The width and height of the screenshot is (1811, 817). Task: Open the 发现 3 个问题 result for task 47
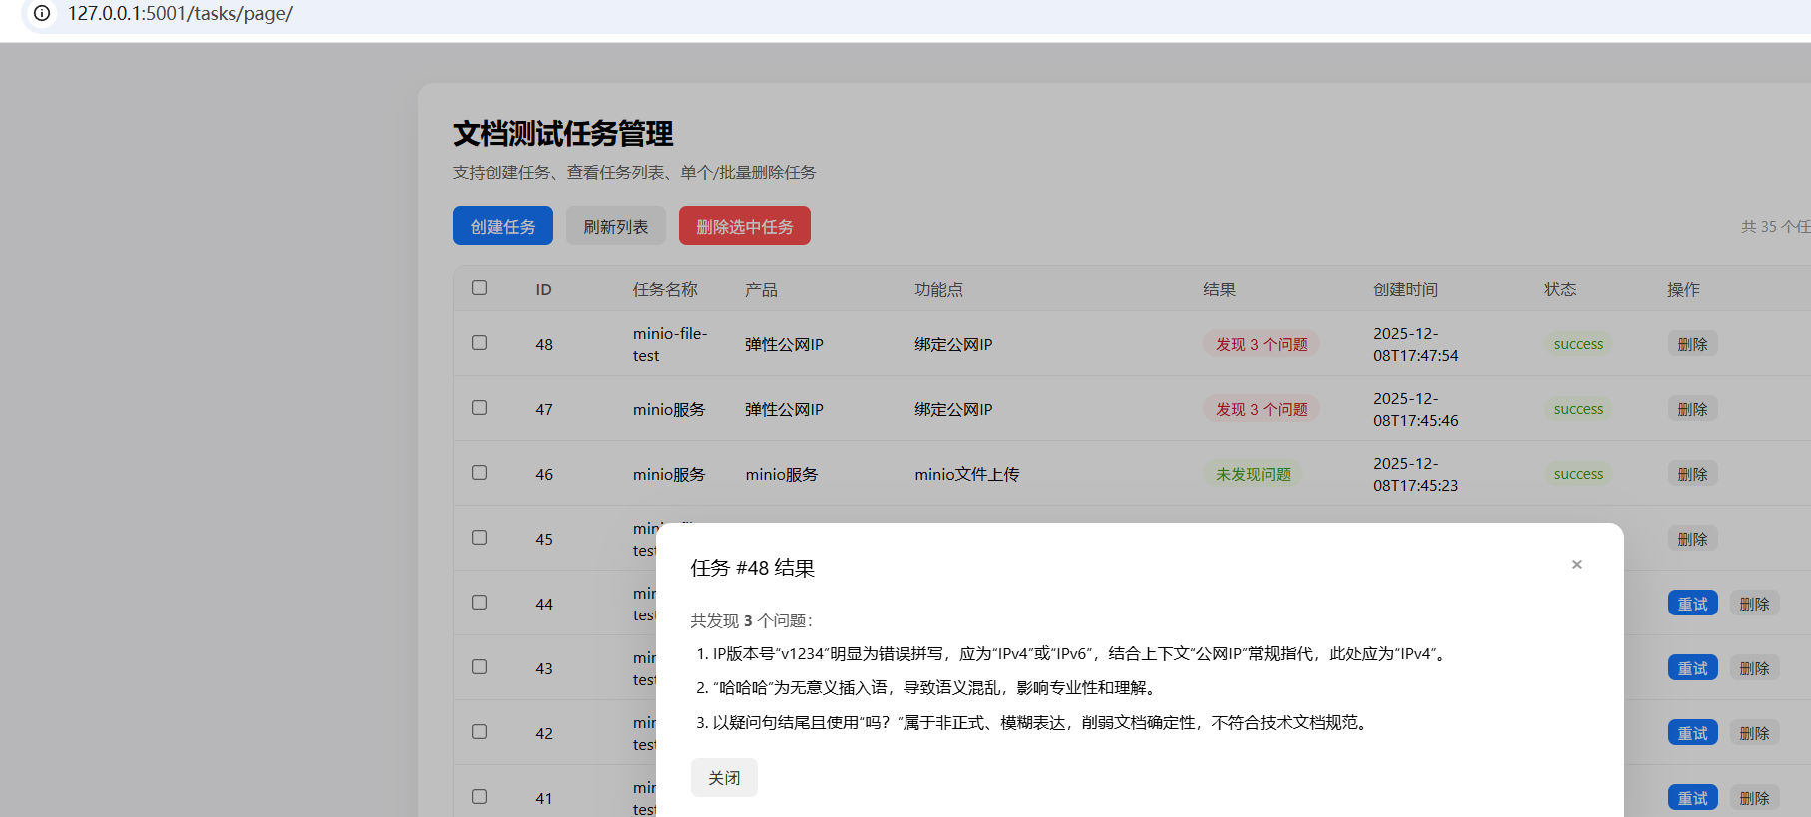[1261, 409]
